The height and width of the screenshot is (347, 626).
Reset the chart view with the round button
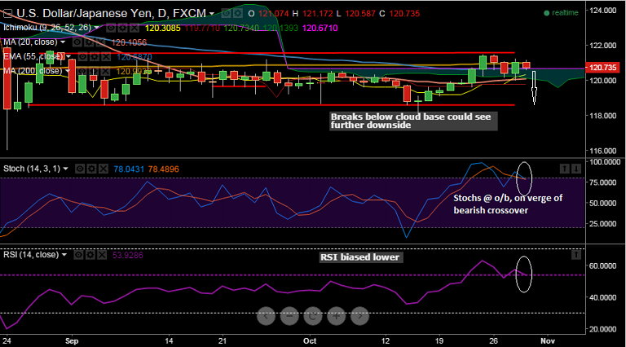tap(313, 316)
